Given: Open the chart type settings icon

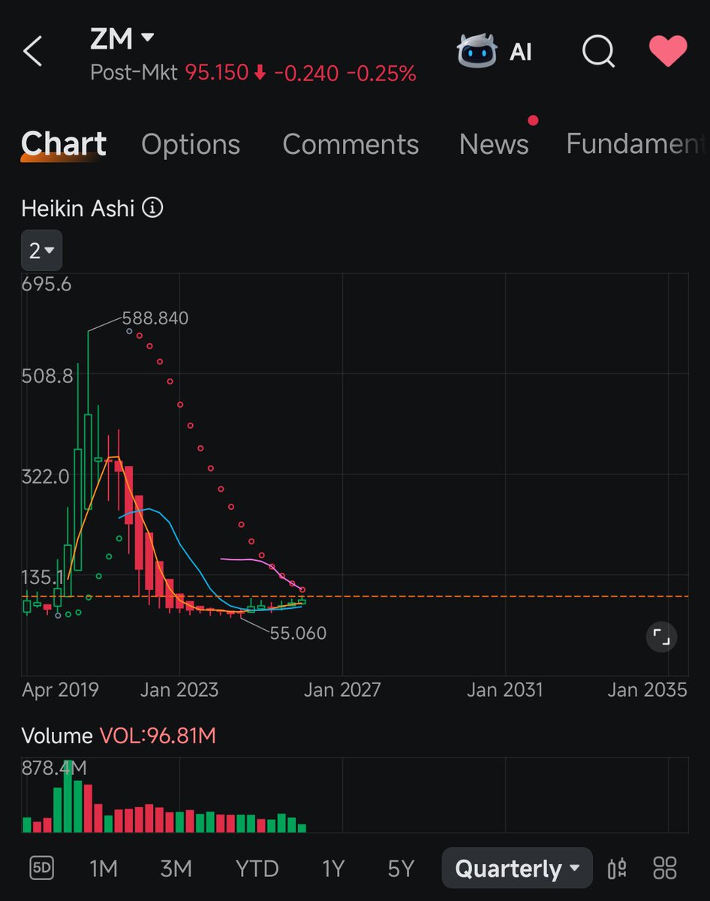Looking at the screenshot, I should (x=618, y=869).
